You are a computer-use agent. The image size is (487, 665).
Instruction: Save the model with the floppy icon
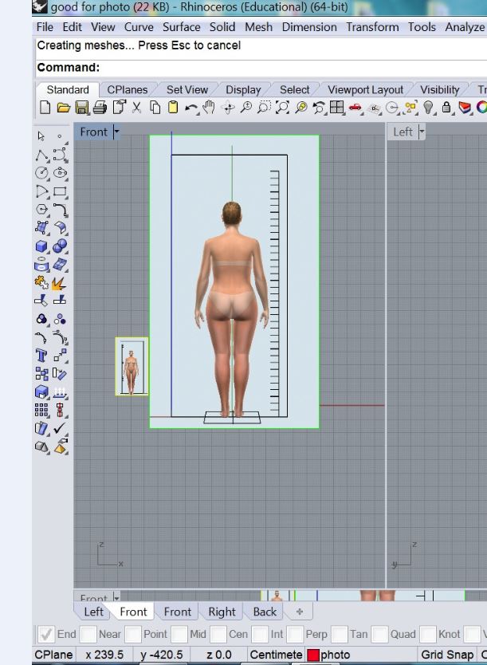(x=82, y=108)
